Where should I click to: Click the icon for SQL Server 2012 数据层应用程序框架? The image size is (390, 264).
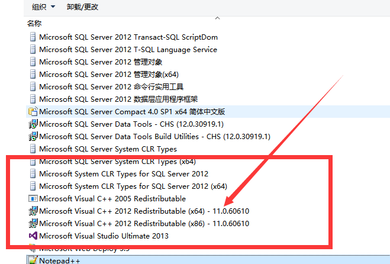coord(33,99)
